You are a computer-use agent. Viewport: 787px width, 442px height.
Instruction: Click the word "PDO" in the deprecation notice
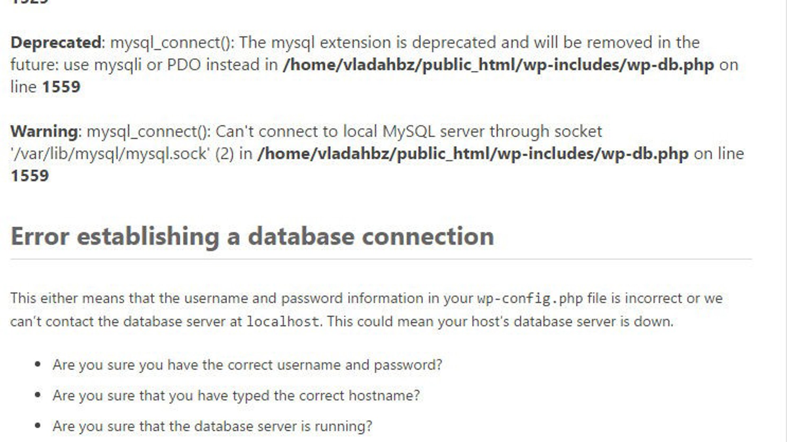tap(184, 65)
